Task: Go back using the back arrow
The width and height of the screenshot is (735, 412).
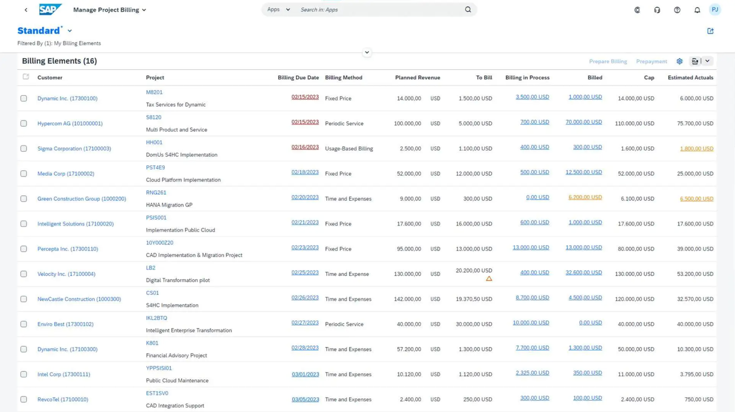Action: tap(26, 10)
